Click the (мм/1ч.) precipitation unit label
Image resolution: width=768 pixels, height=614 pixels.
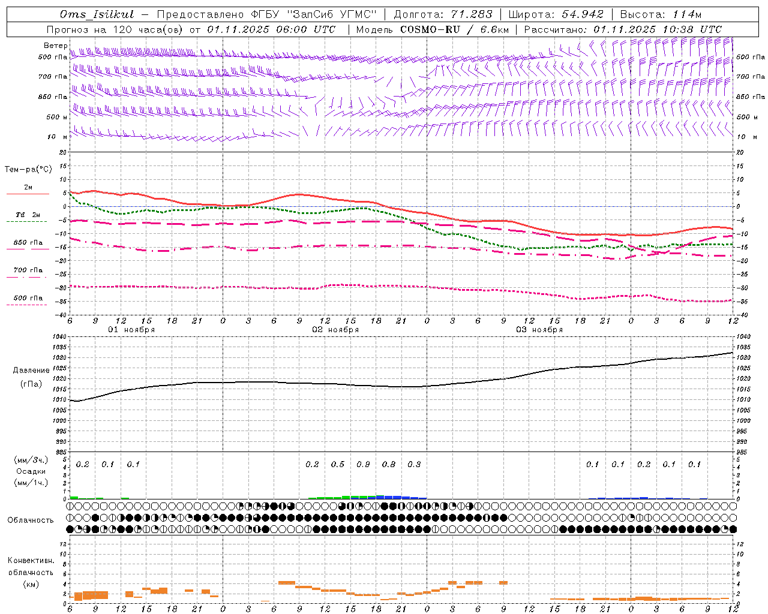click(x=31, y=483)
